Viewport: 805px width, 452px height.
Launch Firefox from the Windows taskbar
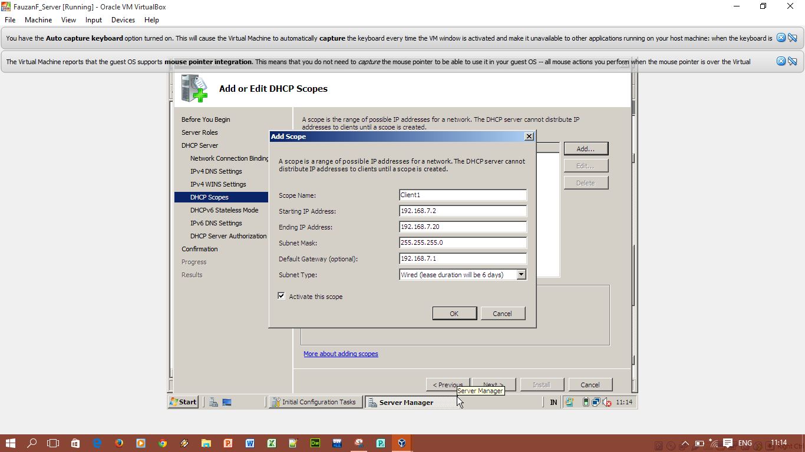click(119, 443)
